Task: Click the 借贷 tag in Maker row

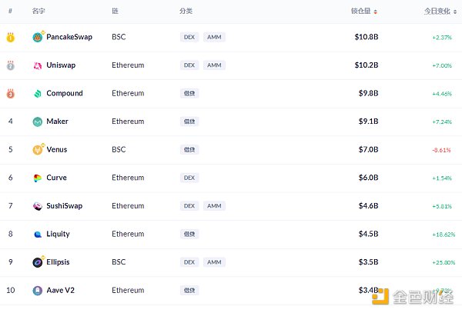Action: [x=189, y=122]
